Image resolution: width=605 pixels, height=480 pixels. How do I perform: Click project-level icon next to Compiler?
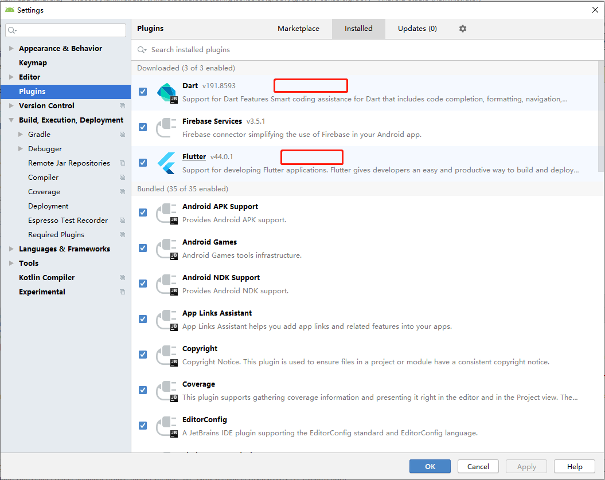tap(122, 178)
